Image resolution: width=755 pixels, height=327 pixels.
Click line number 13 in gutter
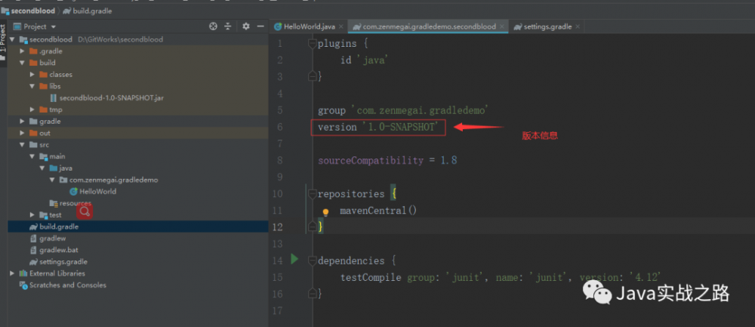(277, 244)
